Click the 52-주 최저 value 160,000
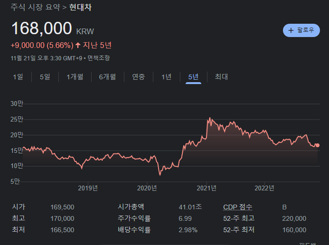Screen dimensions: 329x245 [294, 230]
